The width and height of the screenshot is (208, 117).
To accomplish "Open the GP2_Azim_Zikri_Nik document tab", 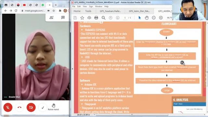I will tap(139, 11).
